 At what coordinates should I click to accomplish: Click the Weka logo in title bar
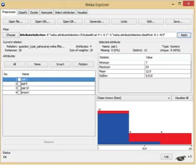(x=3, y=5)
